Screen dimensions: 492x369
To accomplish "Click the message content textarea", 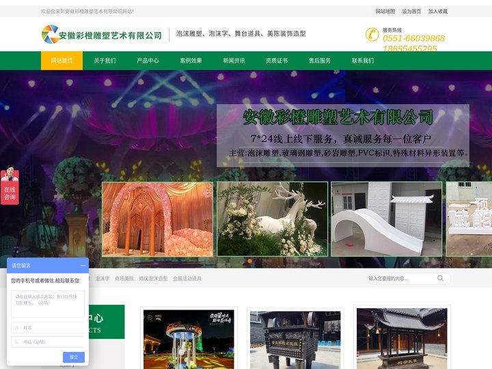I will pyautogui.click(x=48, y=304).
